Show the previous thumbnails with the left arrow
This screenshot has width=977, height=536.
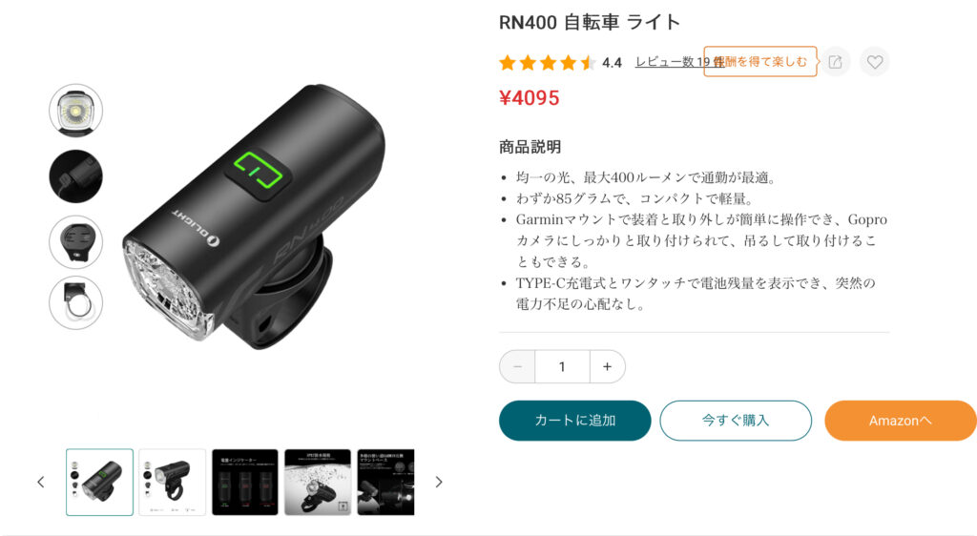(40, 482)
